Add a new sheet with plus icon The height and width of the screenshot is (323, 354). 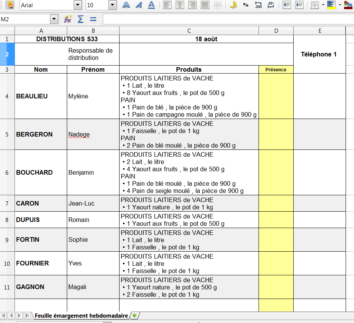pyautogui.click(x=134, y=315)
